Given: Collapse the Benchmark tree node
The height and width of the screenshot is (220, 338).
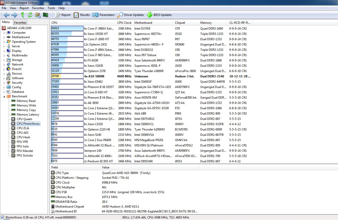Looking at the screenshot, I should [x=4, y=96].
